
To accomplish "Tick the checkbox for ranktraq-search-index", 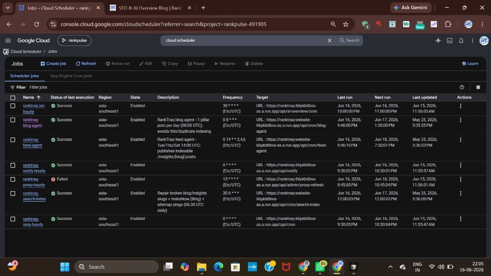I will coord(13,194).
